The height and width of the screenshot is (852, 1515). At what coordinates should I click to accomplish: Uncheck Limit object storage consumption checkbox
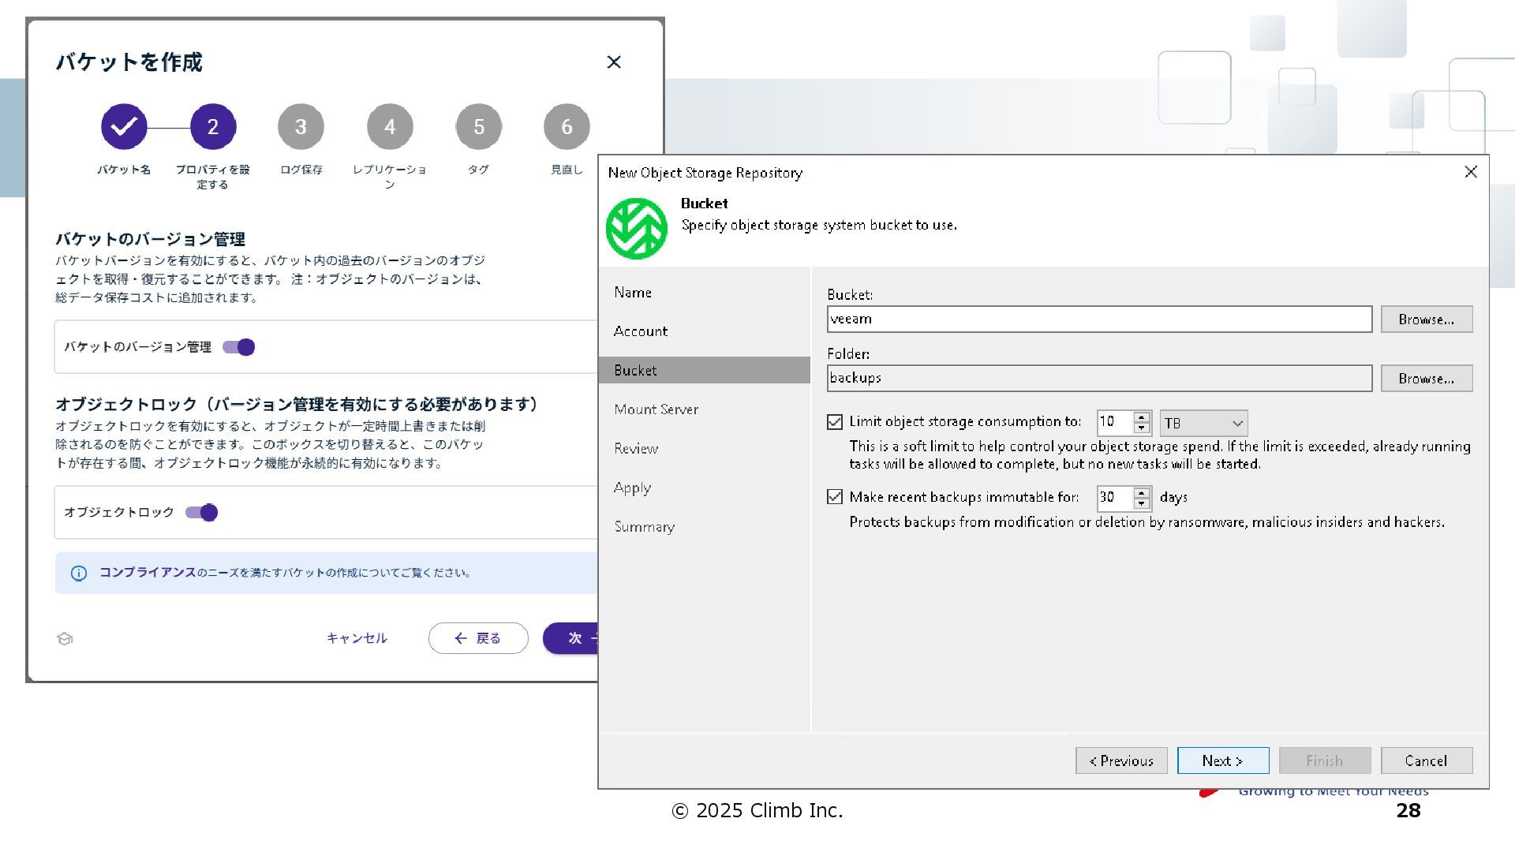pos(835,422)
